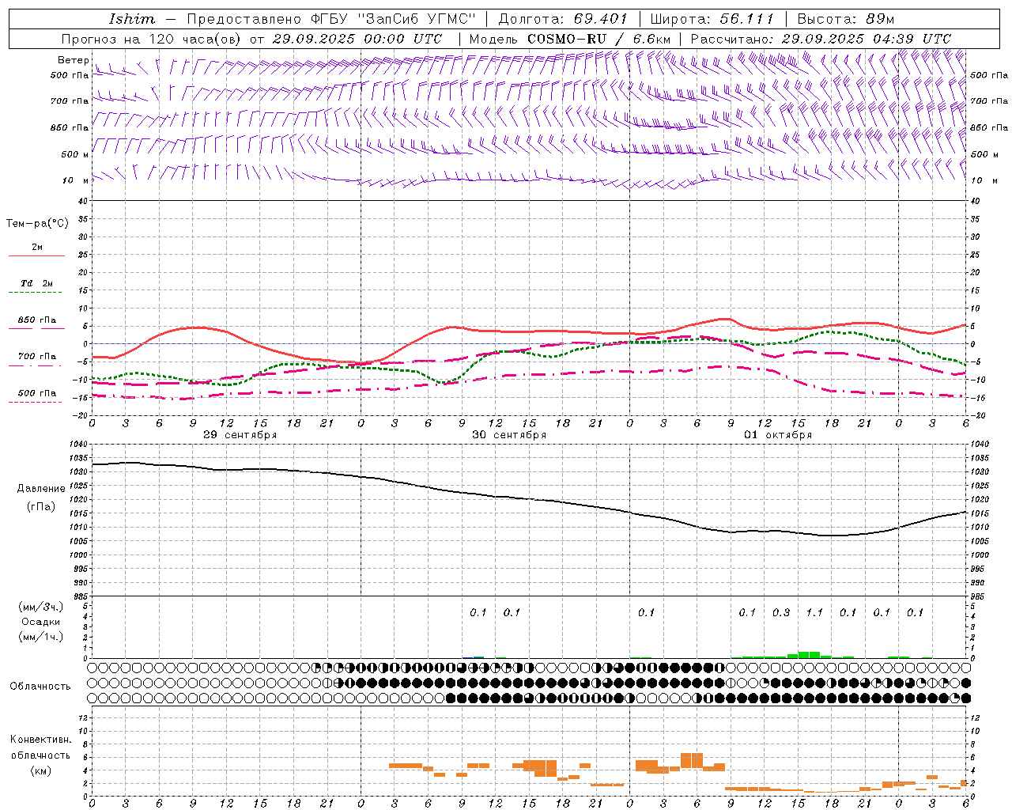Click the station name Ishim in header
This screenshot has width=1012, height=810.
tap(131, 19)
